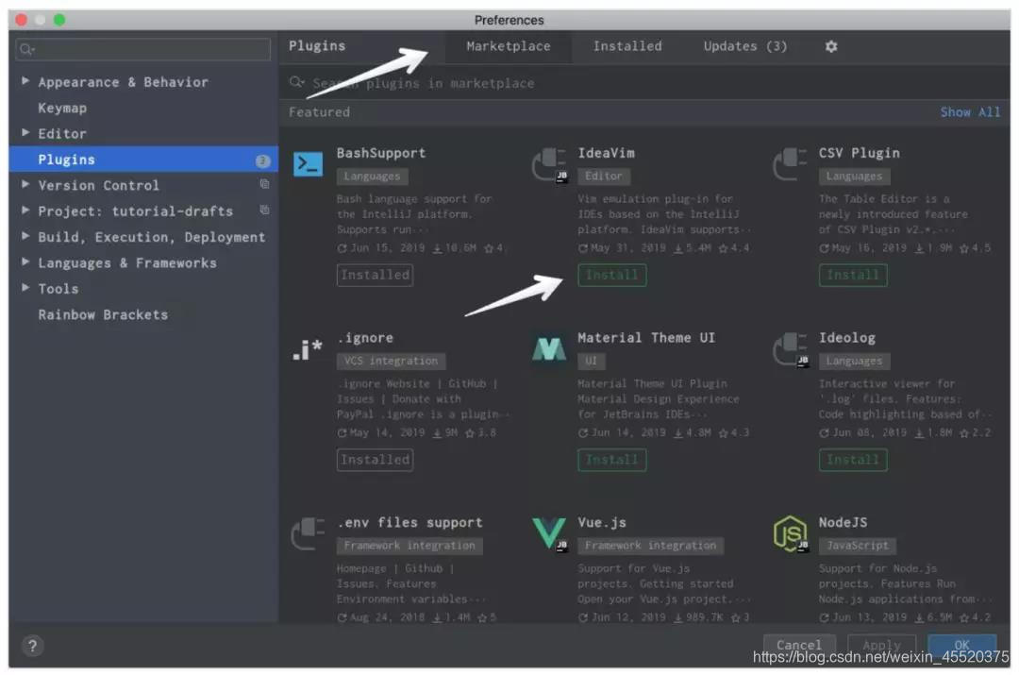The height and width of the screenshot is (675, 1019).
Task: Expand Build, Execution, Deployment section
Action: point(25,235)
